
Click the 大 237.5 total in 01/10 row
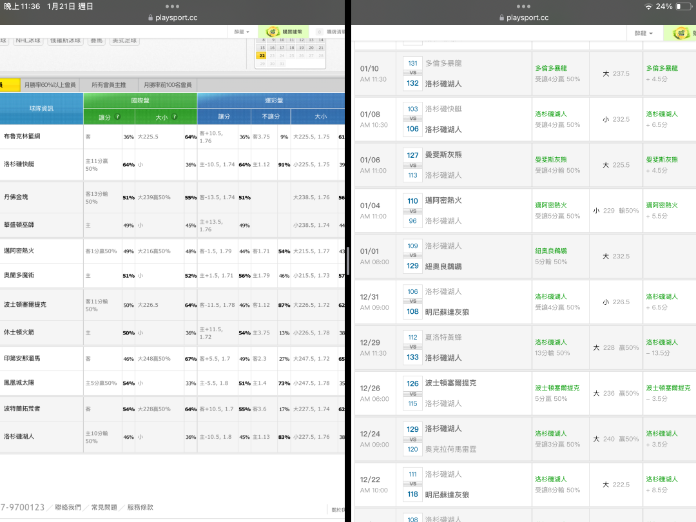616,73
